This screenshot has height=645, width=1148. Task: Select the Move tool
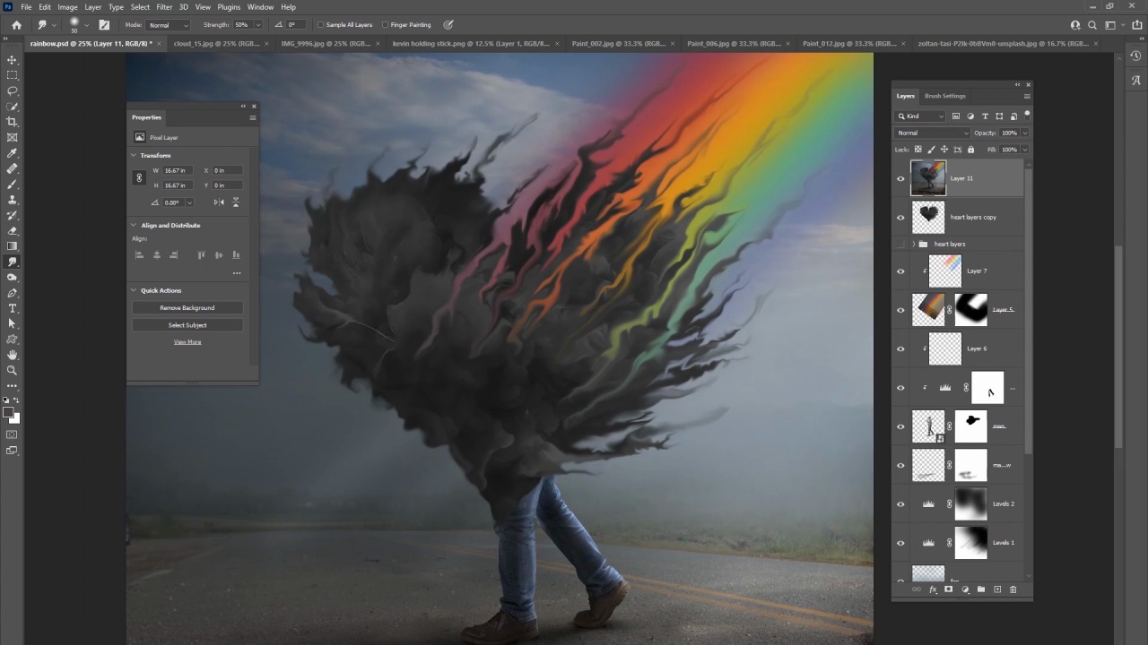[x=12, y=60]
